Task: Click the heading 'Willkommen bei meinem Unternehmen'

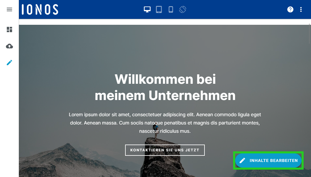Action: click(165, 87)
